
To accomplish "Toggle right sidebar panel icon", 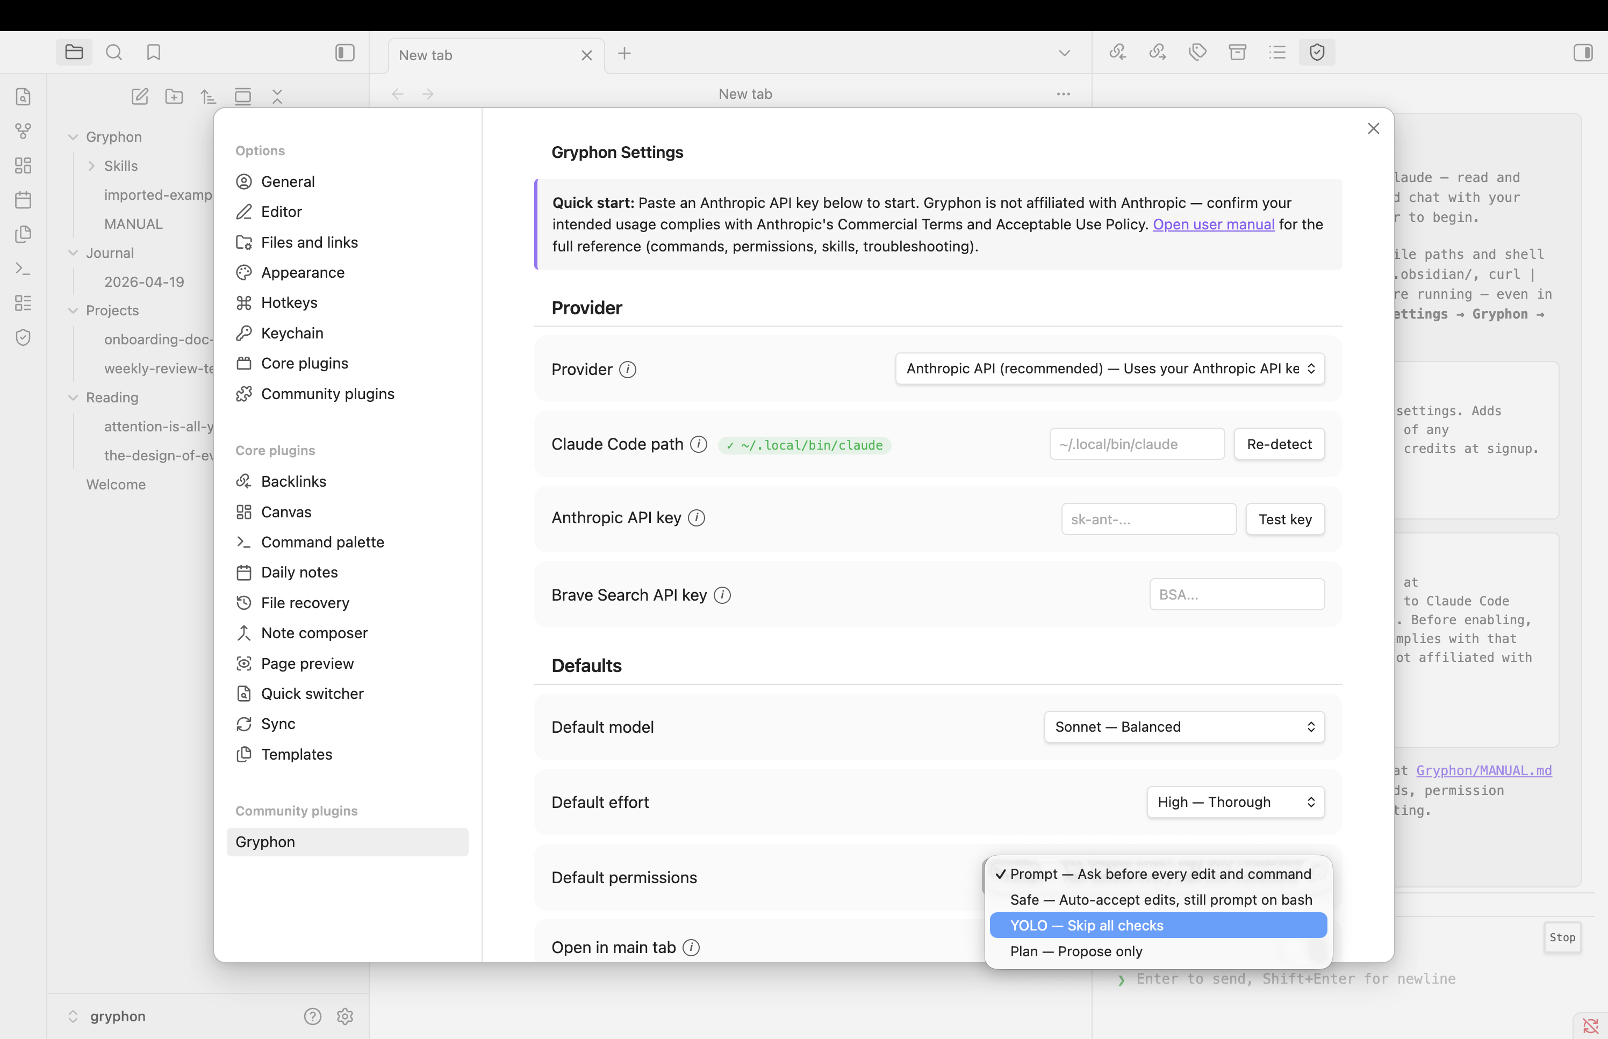I will (1583, 53).
